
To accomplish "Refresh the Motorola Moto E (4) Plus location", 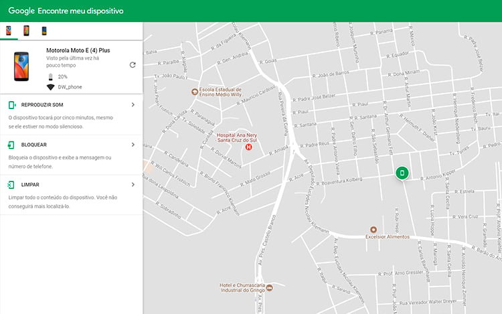I will coord(133,65).
